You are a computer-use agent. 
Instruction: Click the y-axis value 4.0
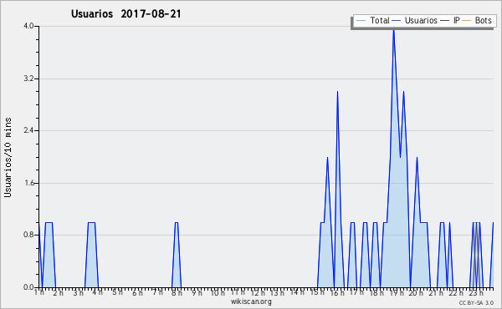tap(28, 26)
